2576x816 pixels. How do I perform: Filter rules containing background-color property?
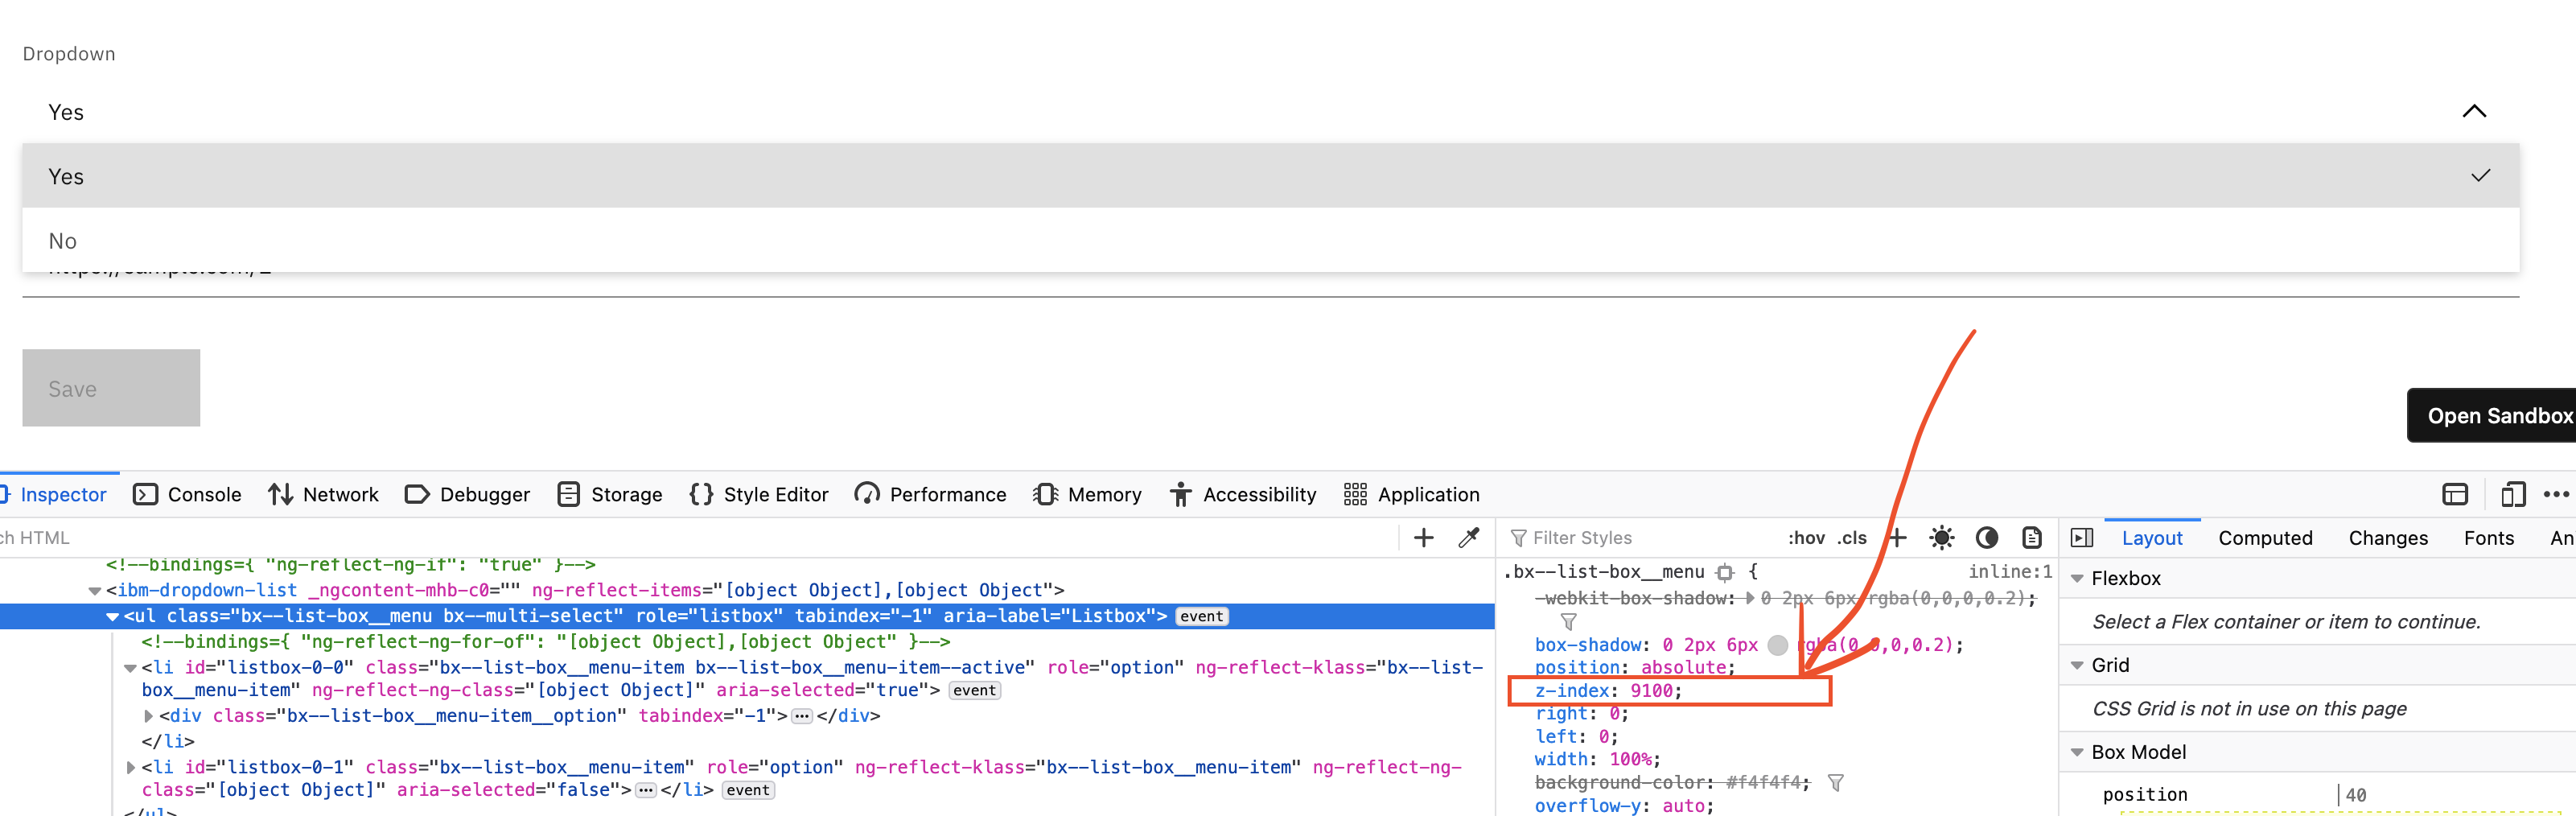(x=1835, y=783)
